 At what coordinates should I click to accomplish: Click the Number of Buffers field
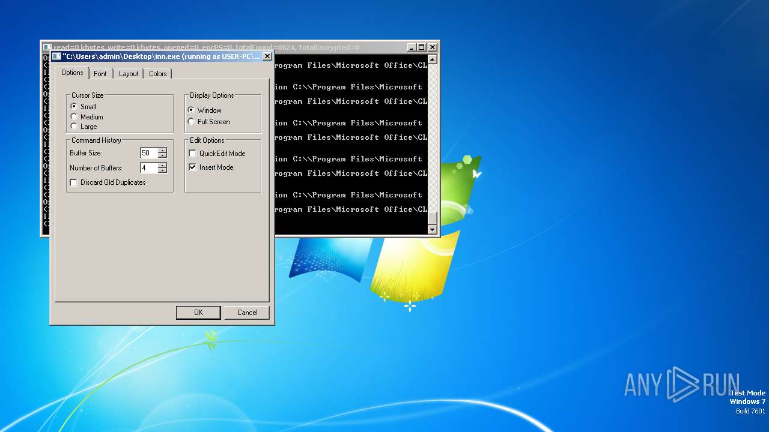[x=148, y=168]
